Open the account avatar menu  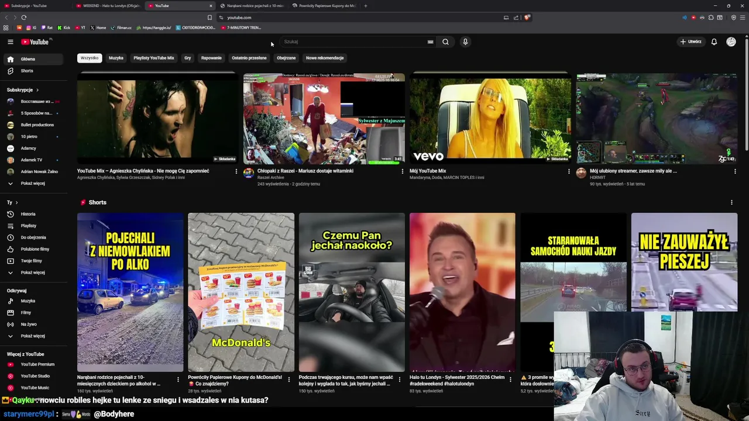click(x=731, y=42)
